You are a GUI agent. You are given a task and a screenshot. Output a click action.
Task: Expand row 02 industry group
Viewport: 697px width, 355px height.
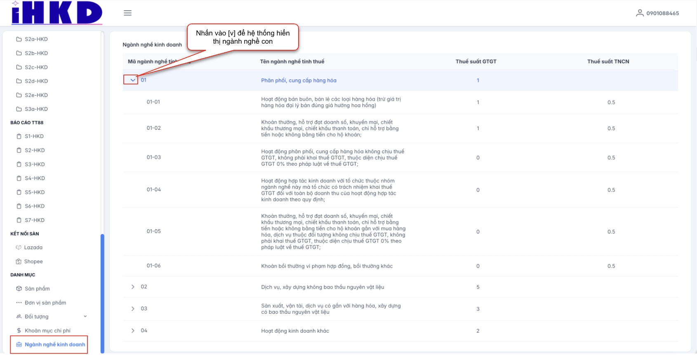133,287
